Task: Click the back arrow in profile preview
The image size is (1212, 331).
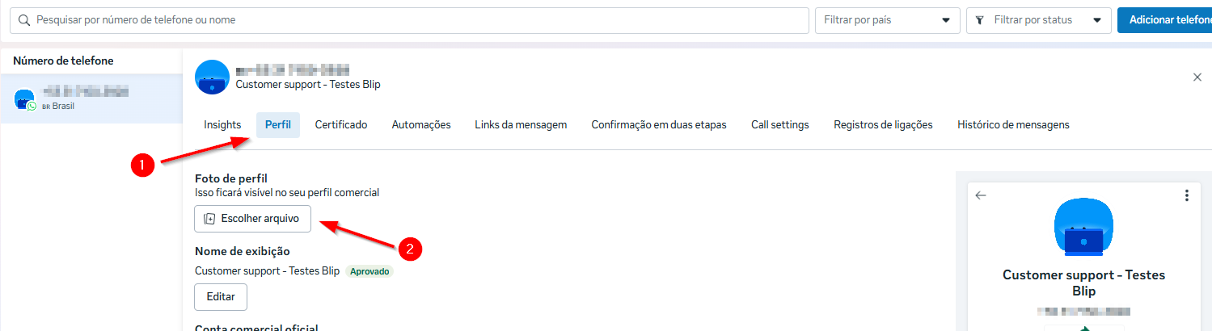Action: [981, 195]
